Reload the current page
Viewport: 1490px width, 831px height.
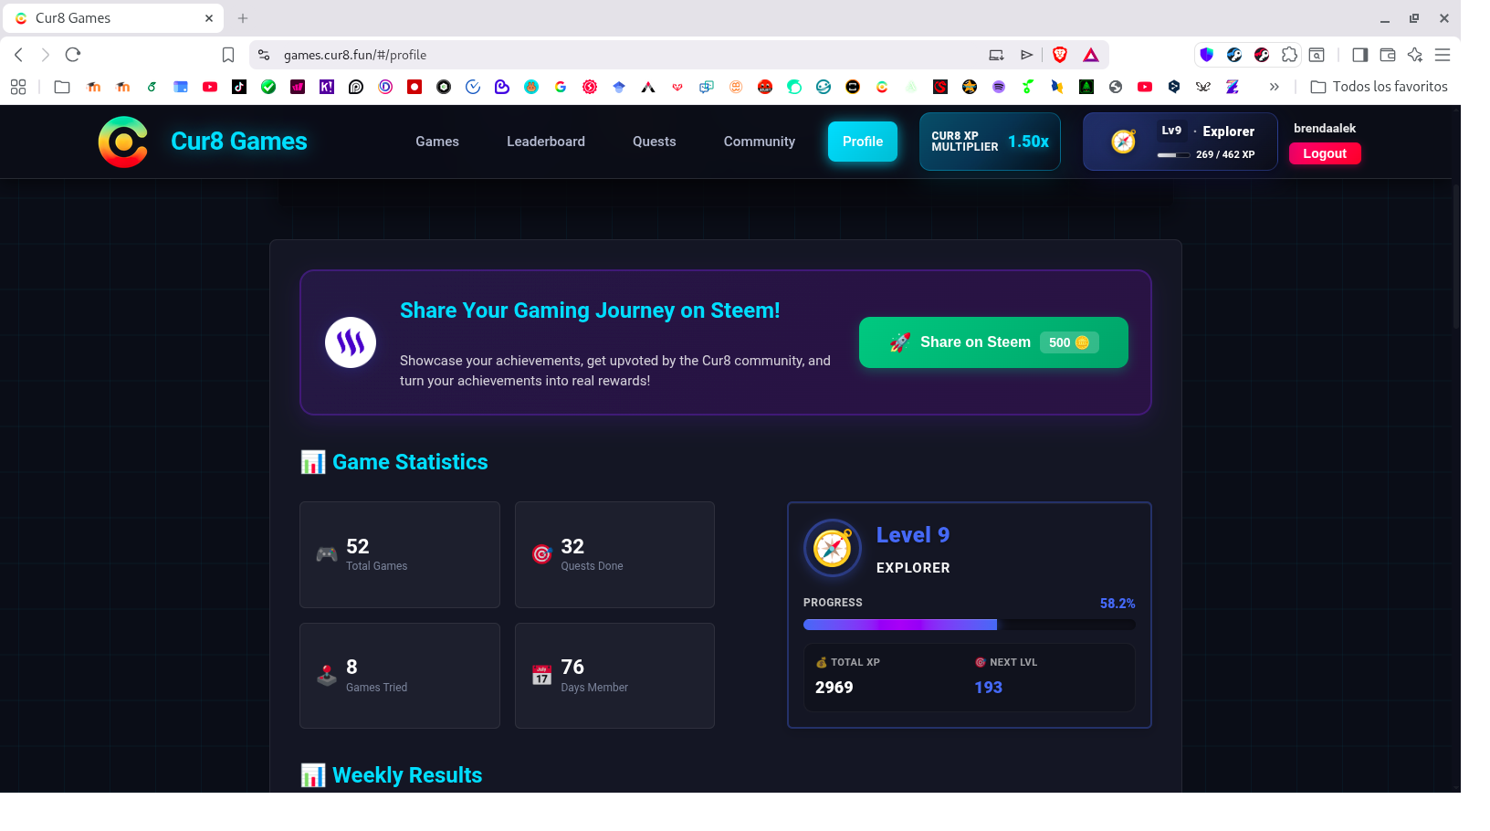(x=73, y=55)
